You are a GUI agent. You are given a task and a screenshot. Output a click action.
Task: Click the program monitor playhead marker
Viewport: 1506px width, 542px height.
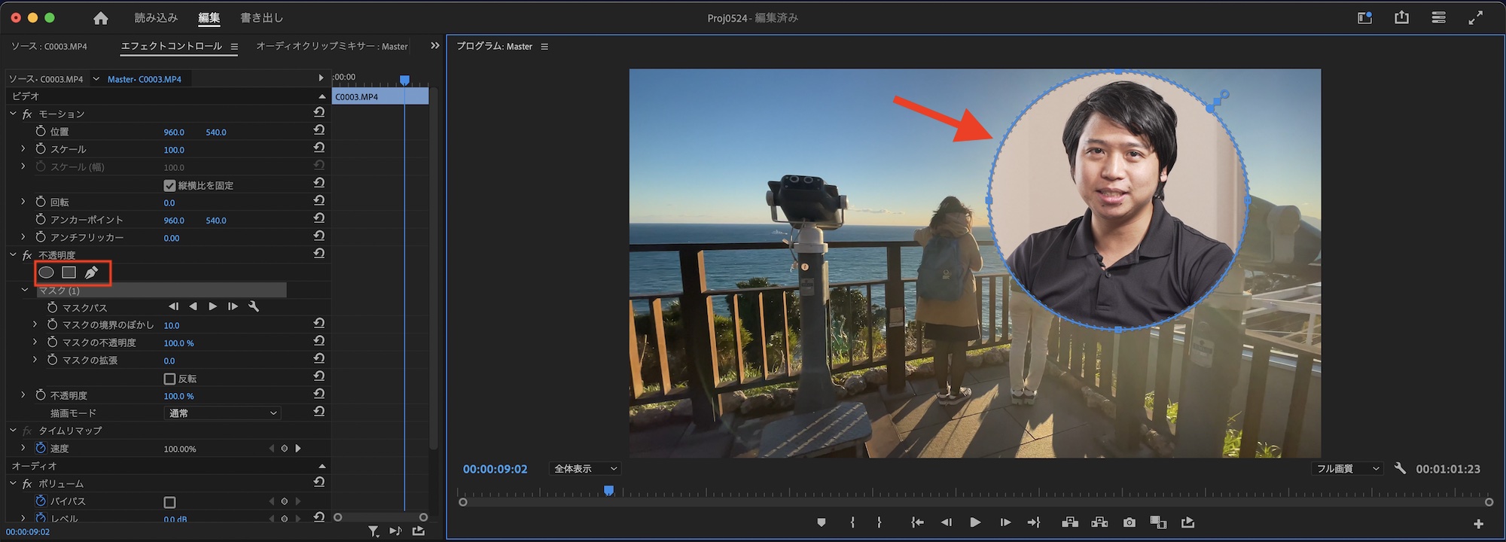[608, 491]
